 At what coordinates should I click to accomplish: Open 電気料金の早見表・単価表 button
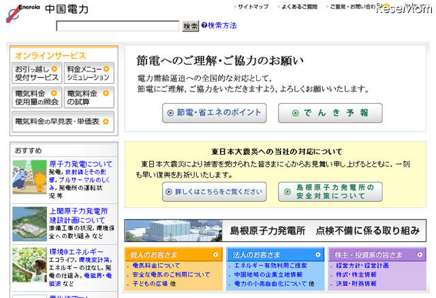(x=63, y=122)
